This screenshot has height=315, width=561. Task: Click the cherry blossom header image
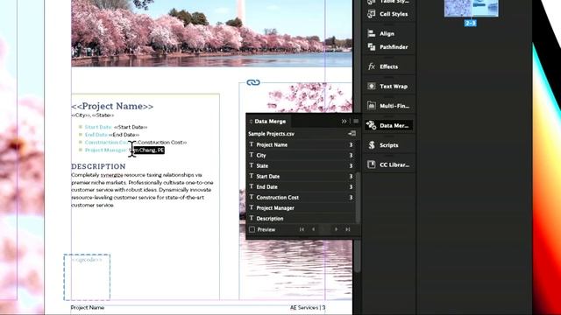coord(211,33)
